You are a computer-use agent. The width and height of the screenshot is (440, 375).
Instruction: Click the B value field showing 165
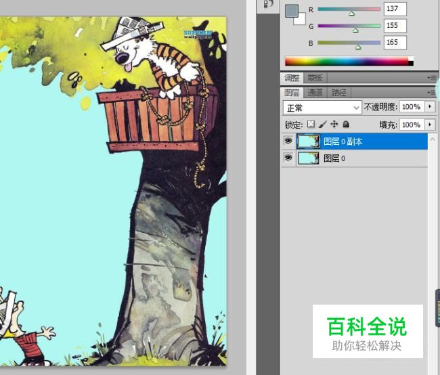[395, 43]
